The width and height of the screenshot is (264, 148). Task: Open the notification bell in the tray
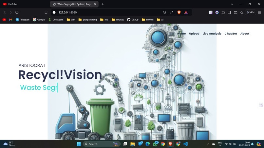[x=253, y=144]
